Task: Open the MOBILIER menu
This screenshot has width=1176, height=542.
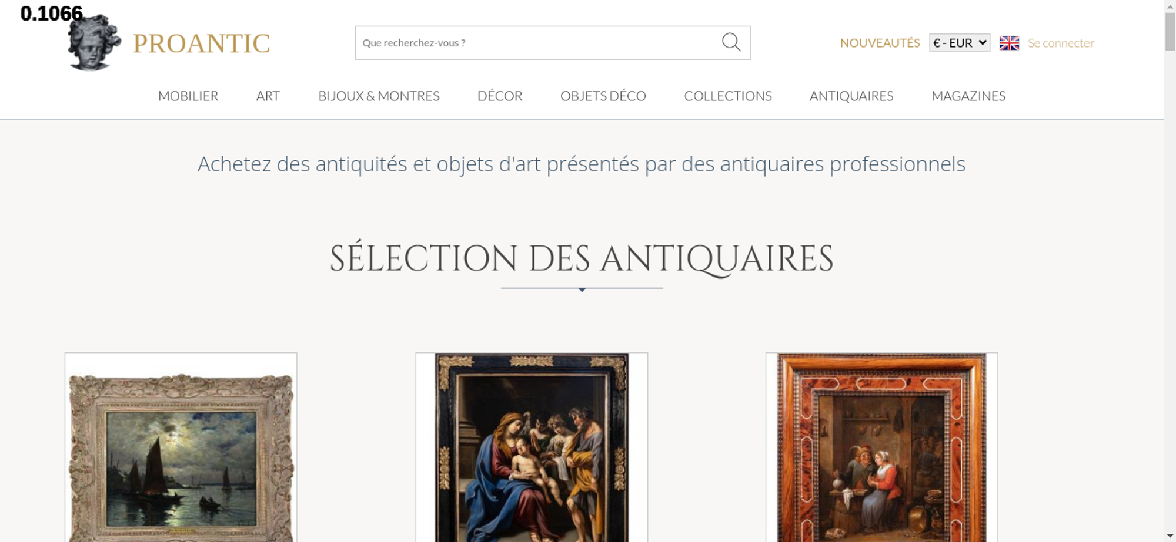Action: point(188,96)
